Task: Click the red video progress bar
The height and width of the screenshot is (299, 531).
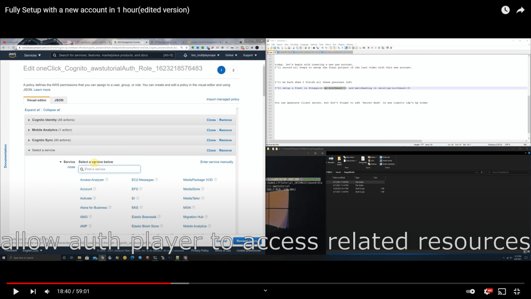Action: coord(93,283)
